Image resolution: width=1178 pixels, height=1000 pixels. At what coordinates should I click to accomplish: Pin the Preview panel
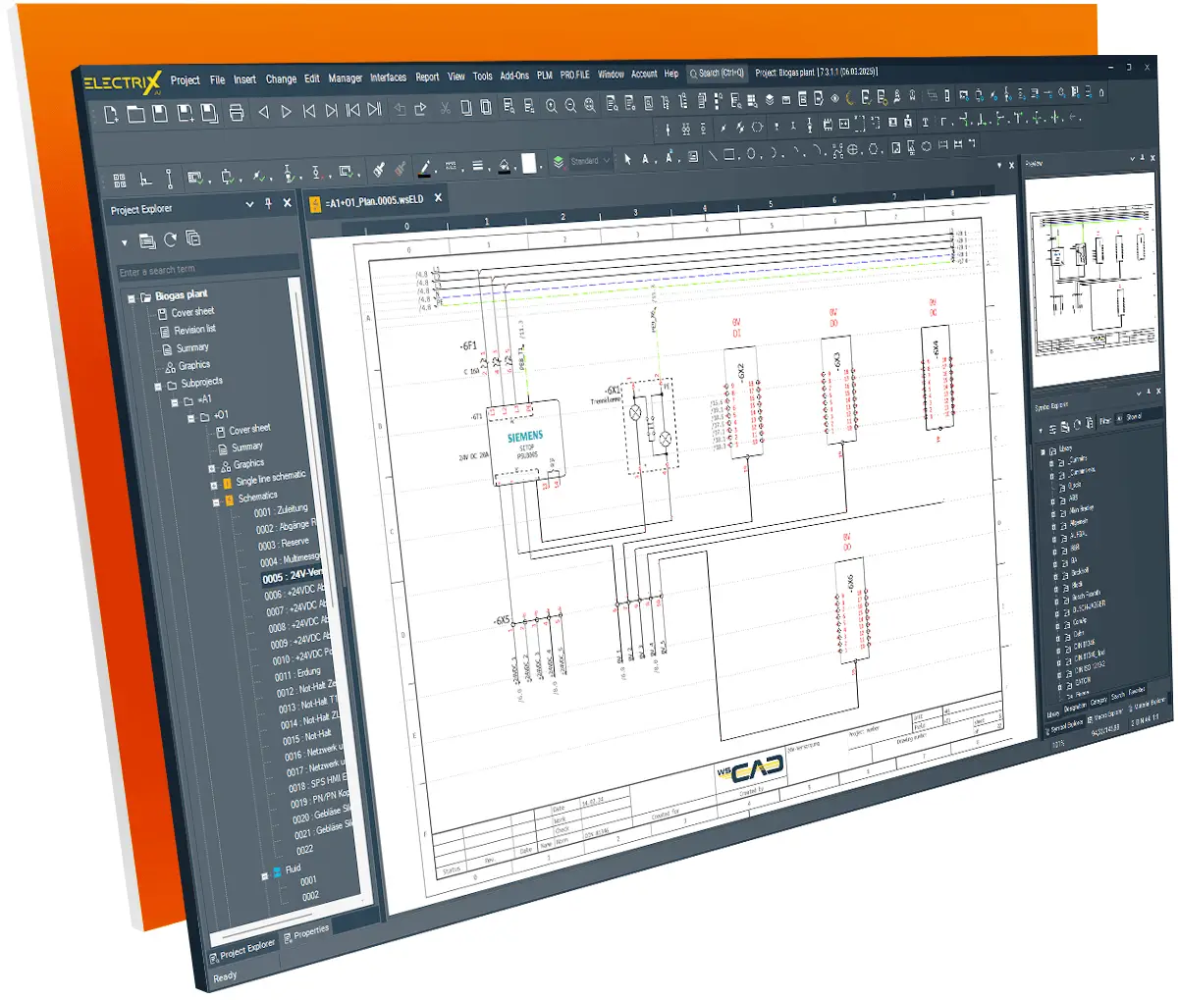[x=1142, y=158]
